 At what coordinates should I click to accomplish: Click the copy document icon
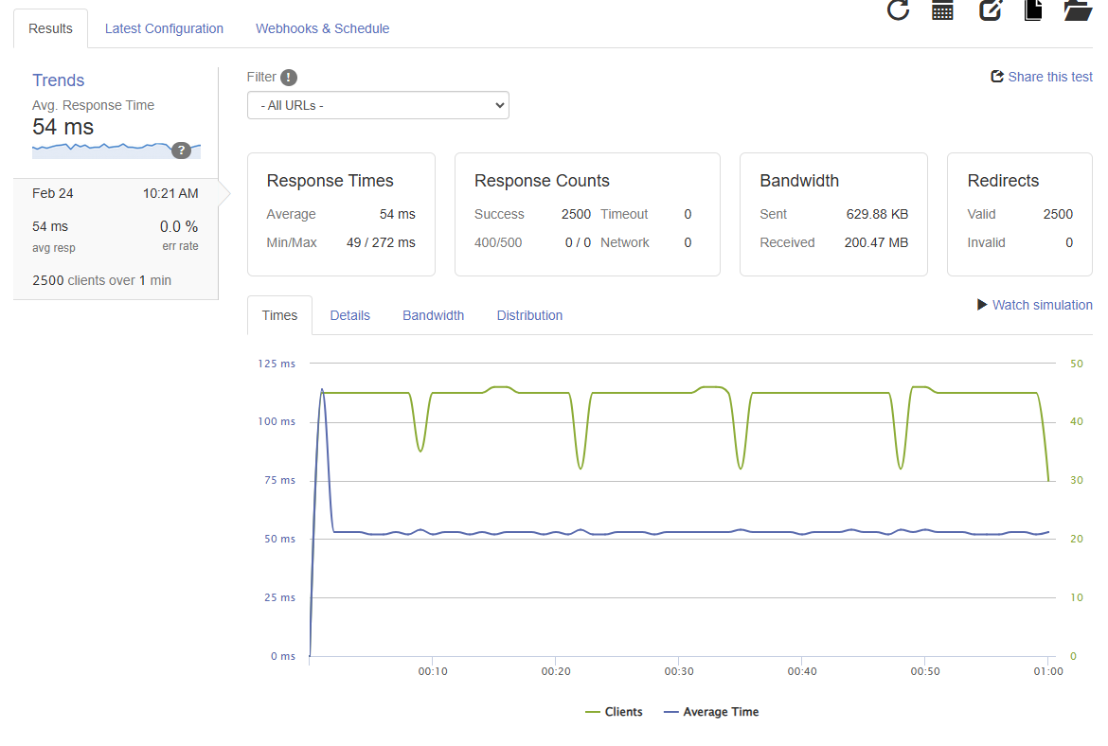pos(1034,9)
